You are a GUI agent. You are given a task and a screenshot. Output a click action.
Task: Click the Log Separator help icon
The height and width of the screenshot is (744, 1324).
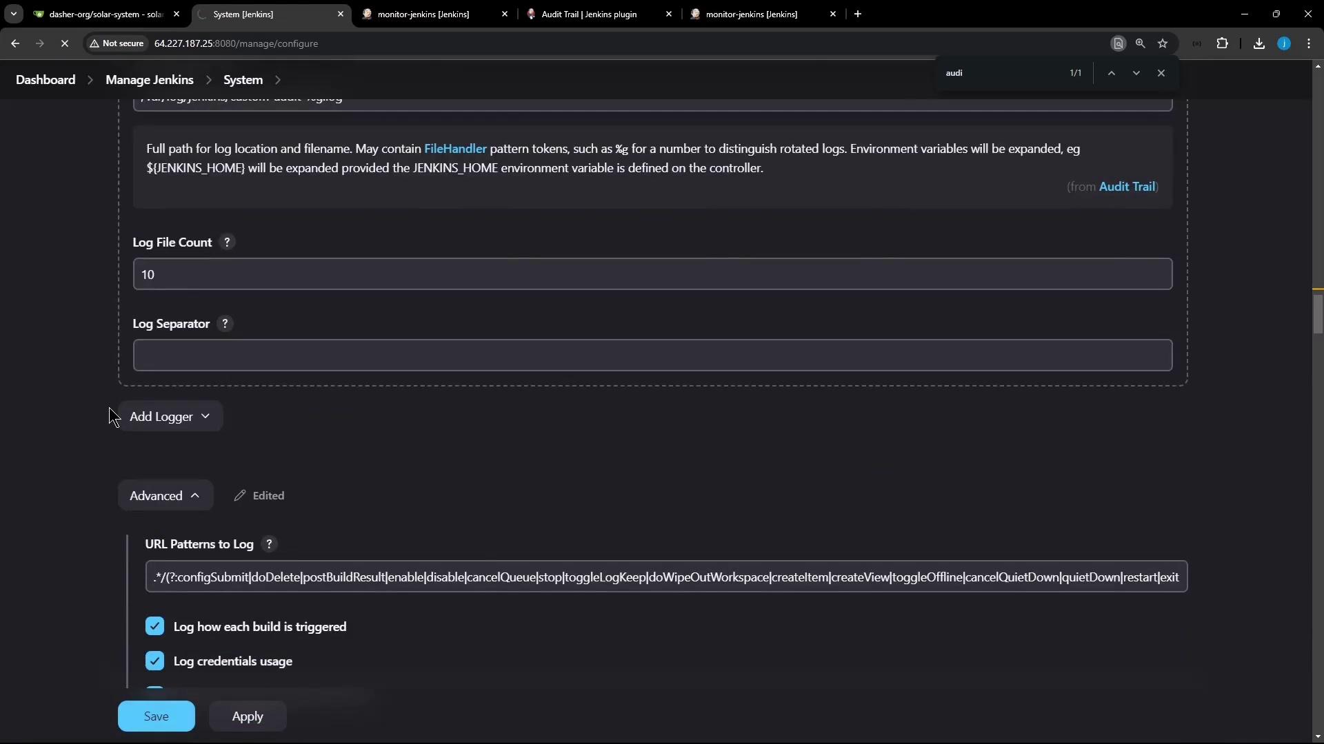click(225, 324)
